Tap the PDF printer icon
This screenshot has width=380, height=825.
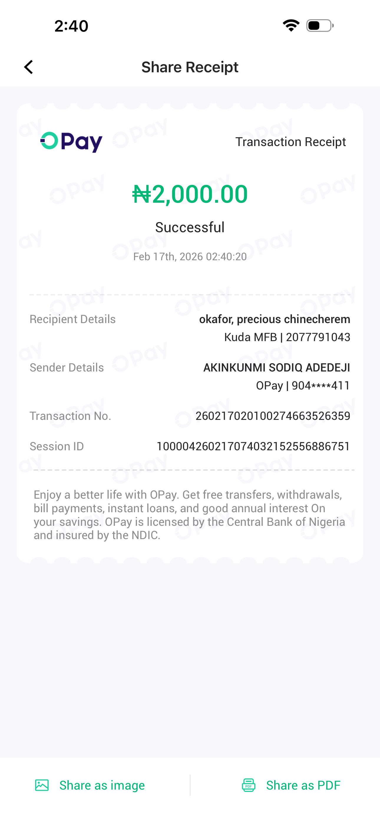[249, 785]
